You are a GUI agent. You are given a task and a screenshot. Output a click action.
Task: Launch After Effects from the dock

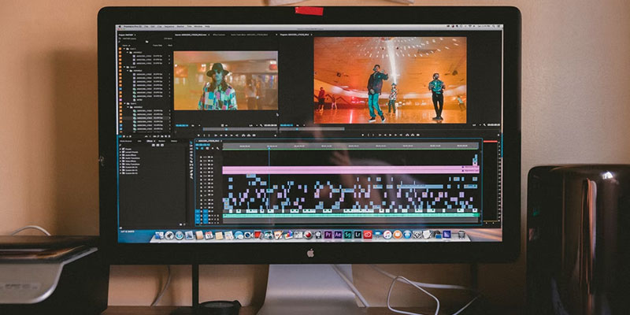tap(338, 234)
